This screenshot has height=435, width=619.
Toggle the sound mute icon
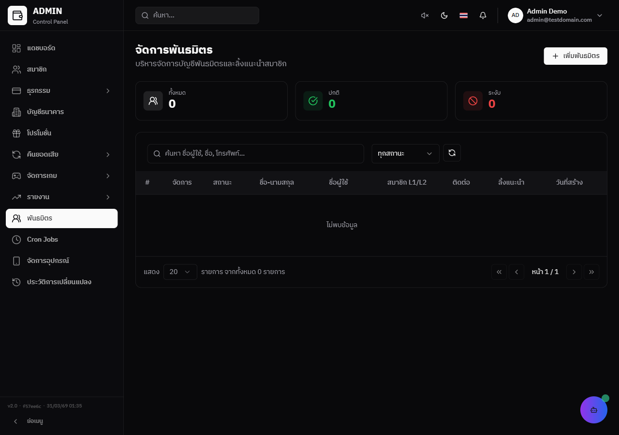pyautogui.click(x=425, y=15)
